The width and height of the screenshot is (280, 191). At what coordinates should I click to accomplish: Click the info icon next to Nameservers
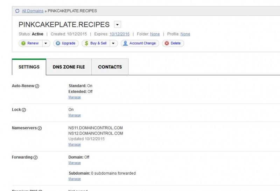pyautogui.click(x=40, y=128)
